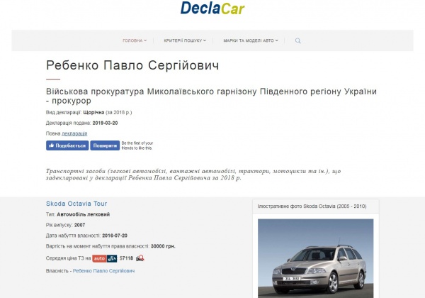The width and height of the screenshot is (425, 298).
Task: Select the ГОЛОВНА menu item
Action: tap(132, 40)
